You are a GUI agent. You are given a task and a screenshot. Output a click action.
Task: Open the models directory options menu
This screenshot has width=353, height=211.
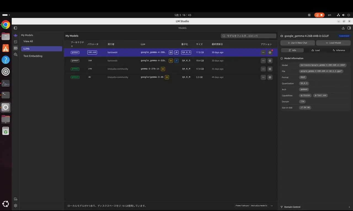272,206
